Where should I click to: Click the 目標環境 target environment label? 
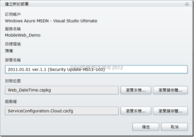click(x=13, y=44)
